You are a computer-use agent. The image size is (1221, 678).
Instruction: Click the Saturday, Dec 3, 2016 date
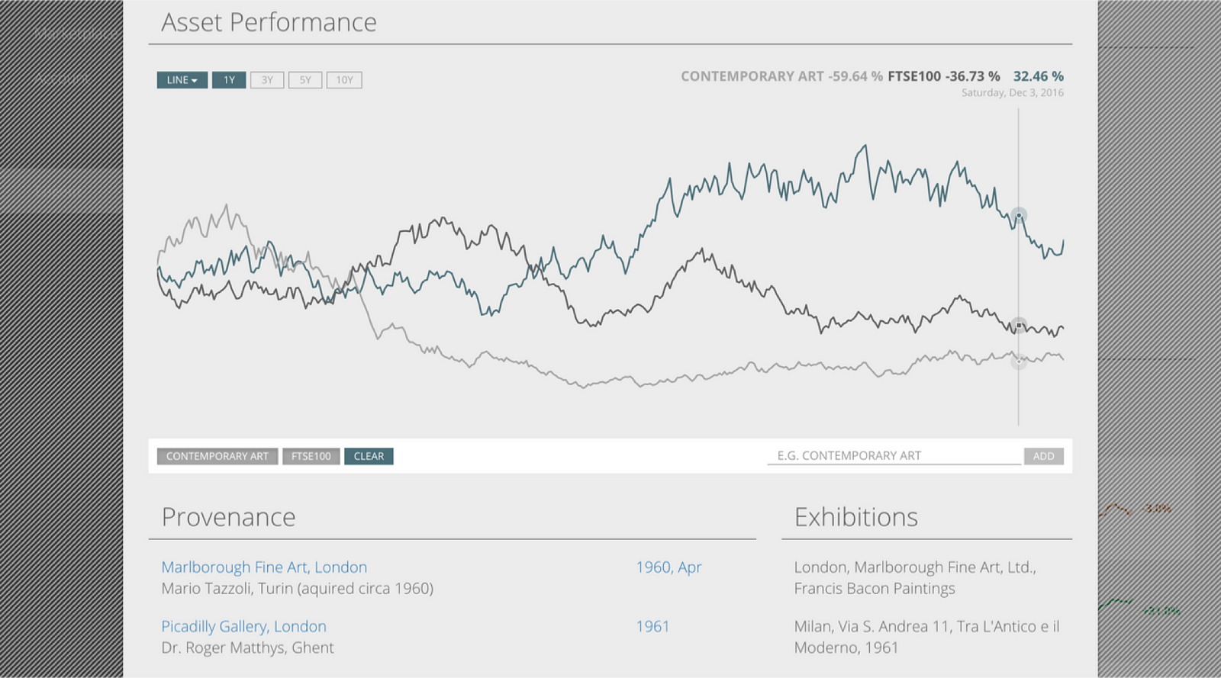(1012, 93)
